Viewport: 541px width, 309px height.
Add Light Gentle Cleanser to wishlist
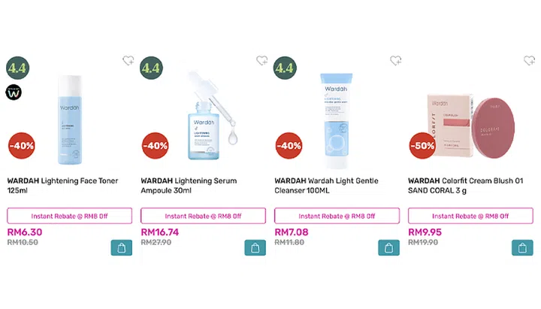[396, 61]
